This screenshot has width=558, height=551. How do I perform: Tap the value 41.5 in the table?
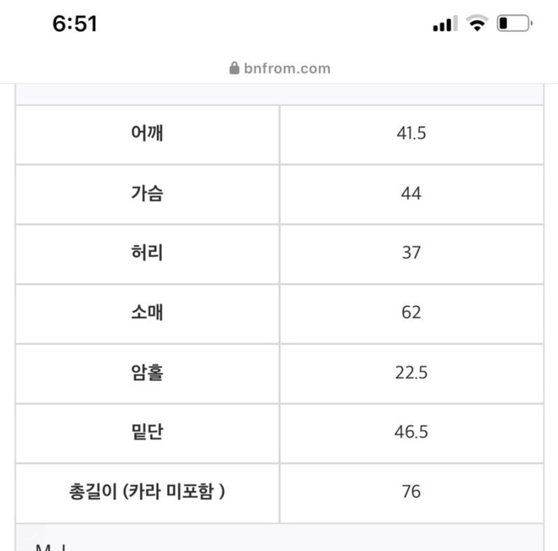click(x=412, y=133)
